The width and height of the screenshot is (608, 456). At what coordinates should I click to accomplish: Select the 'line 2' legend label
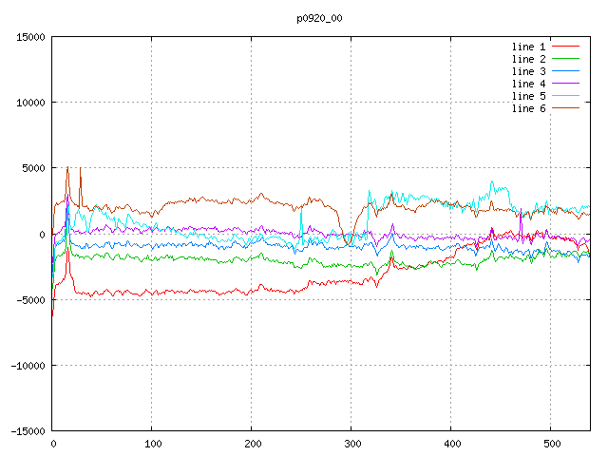(528, 59)
